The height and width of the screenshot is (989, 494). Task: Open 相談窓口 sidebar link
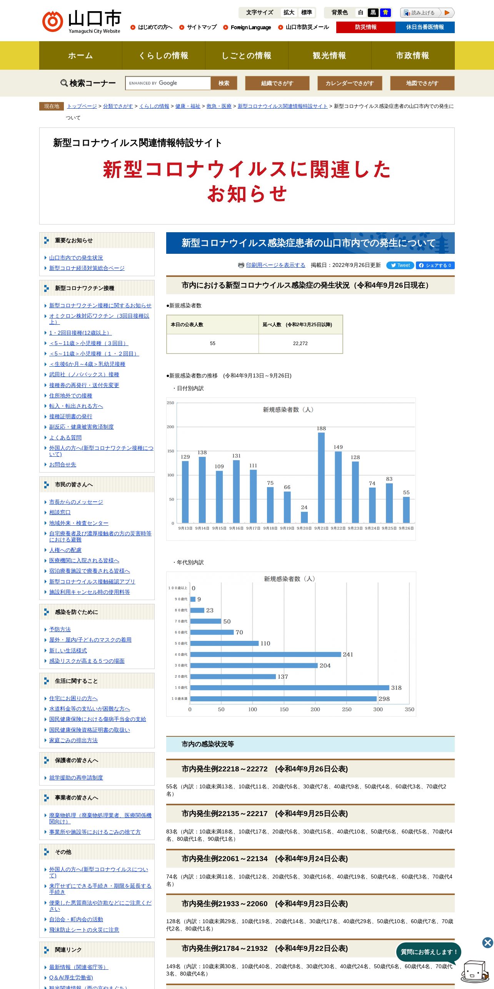[x=60, y=512]
